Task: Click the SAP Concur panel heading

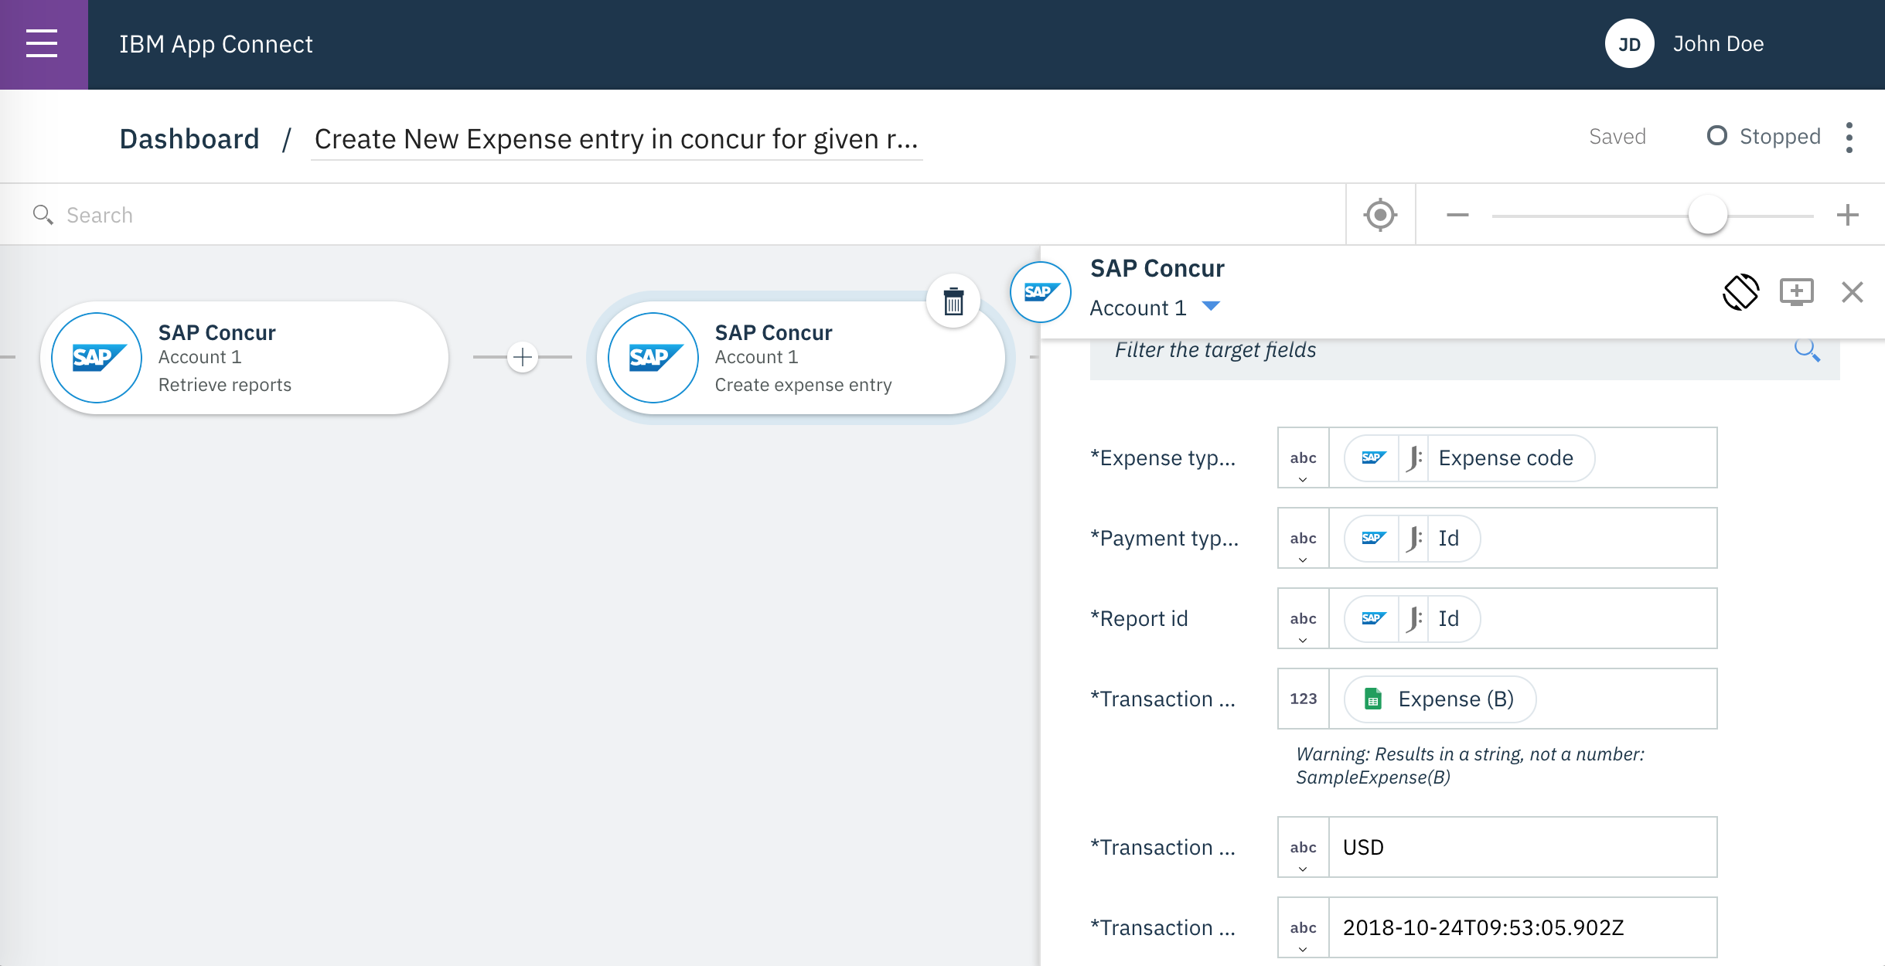Action: (1157, 268)
